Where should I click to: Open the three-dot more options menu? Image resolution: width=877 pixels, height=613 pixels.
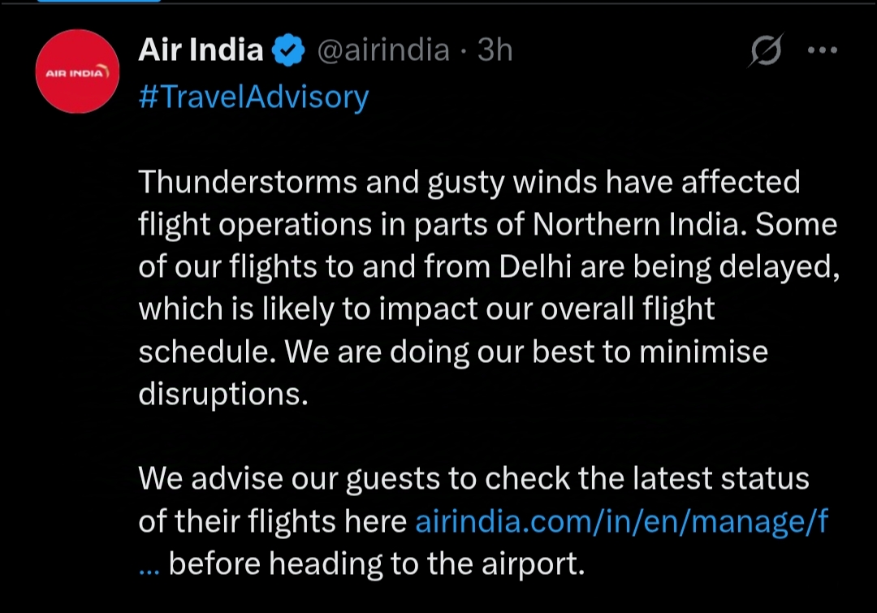click(823, 50)
